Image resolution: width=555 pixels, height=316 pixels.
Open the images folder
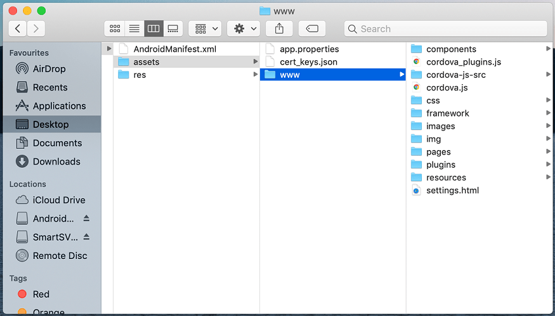(481, 126)
